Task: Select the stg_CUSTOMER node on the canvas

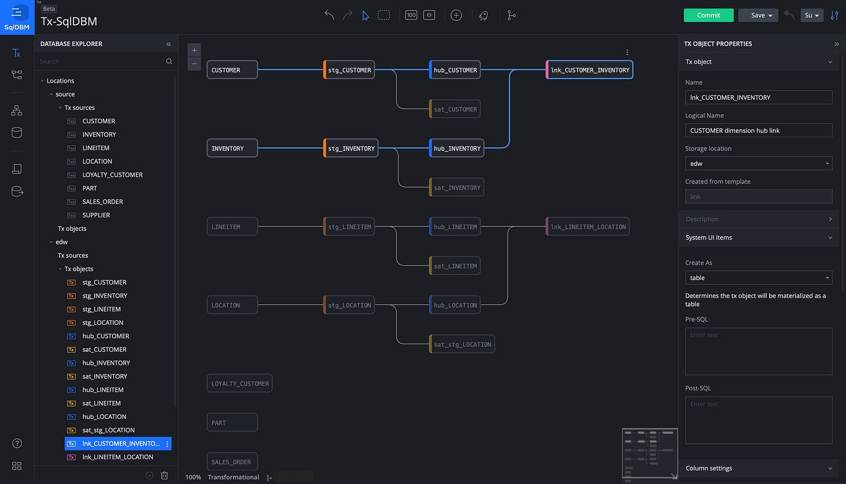Action: [x=349, y=70]
